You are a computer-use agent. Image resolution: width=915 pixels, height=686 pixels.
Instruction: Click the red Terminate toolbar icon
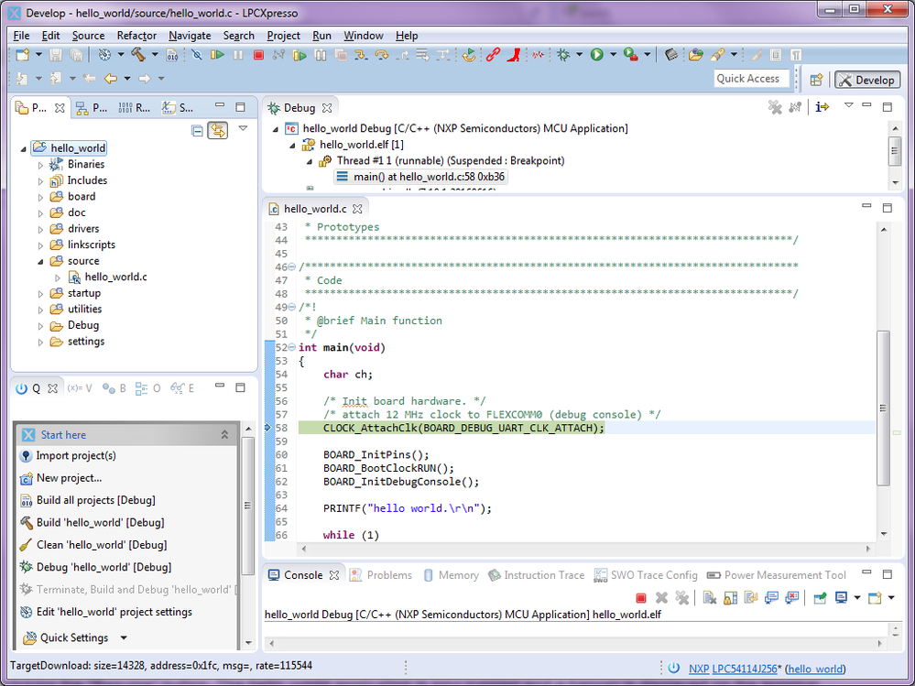click(x=258, y=55)
